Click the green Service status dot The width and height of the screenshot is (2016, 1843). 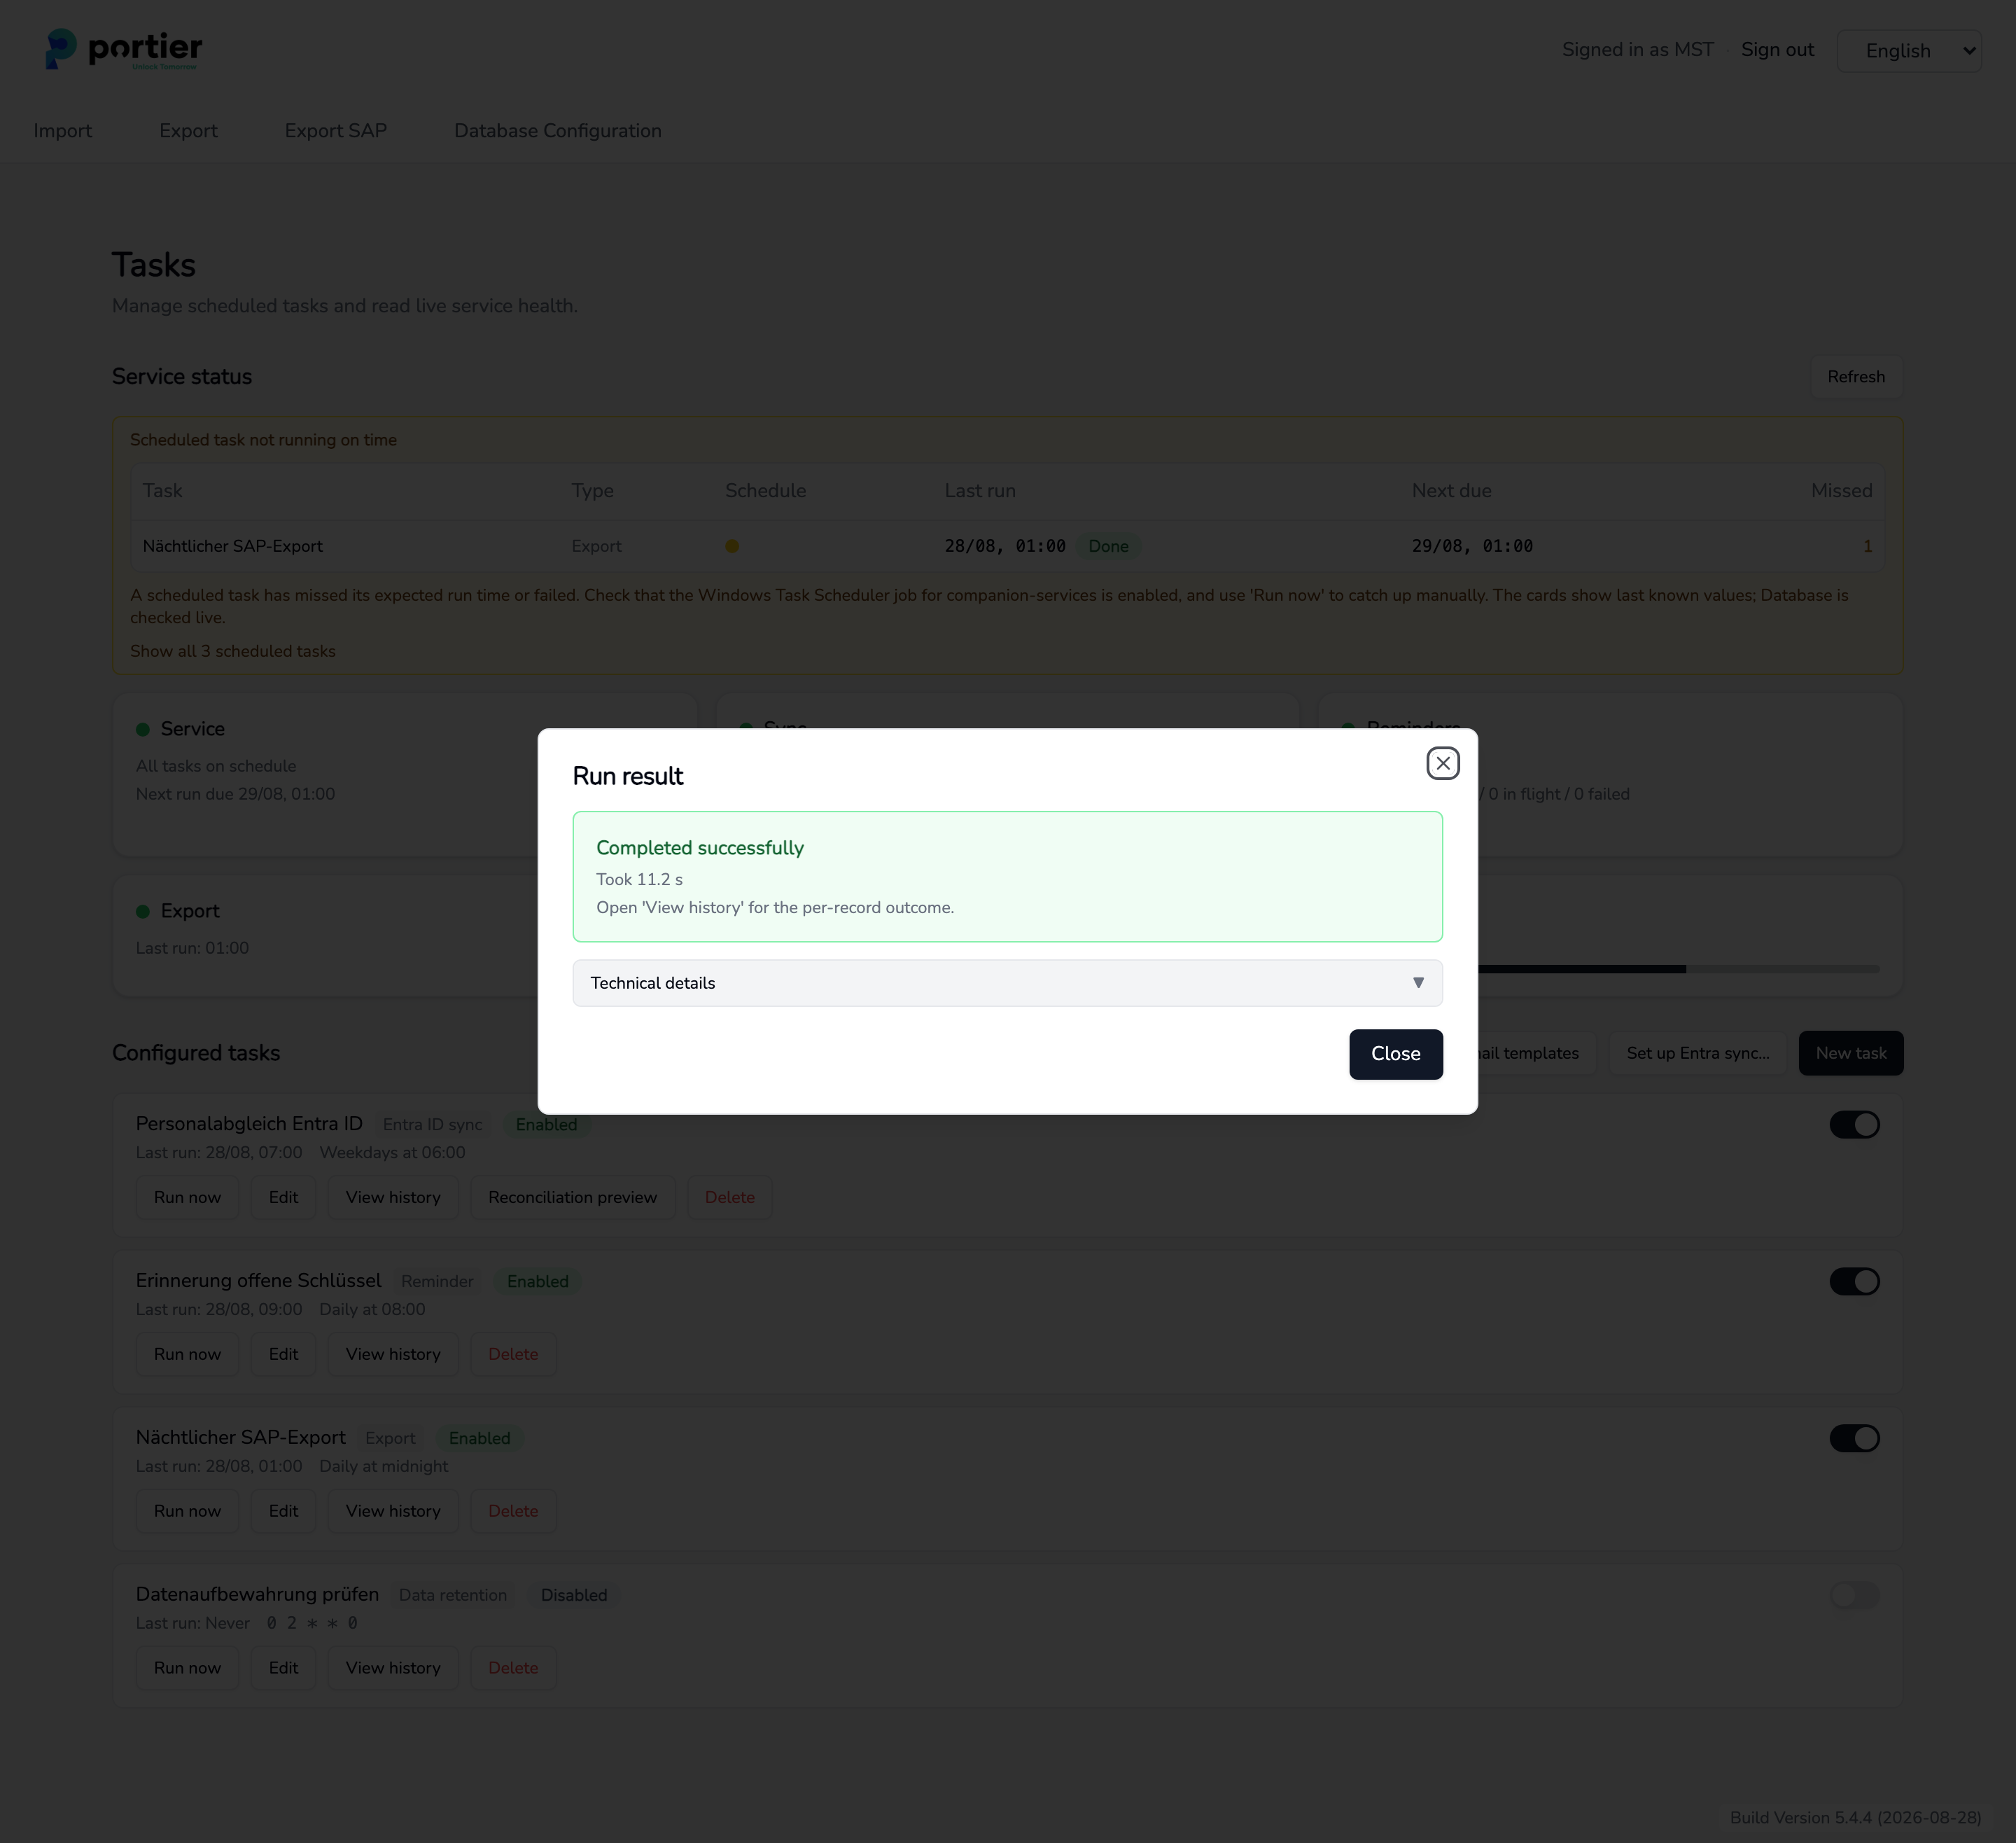click(x=143, y=730)
